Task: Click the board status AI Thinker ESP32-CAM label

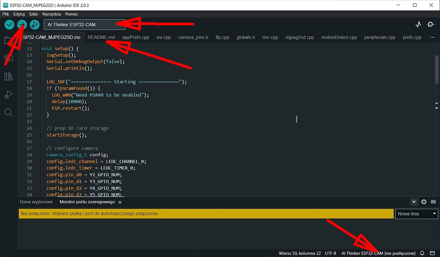Action: [x=378, y=253]
